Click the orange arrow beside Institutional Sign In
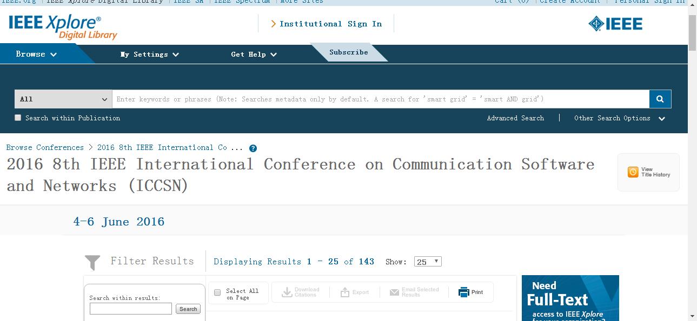The width and height of the screenshot is (697, 321). tap(274, 24)
